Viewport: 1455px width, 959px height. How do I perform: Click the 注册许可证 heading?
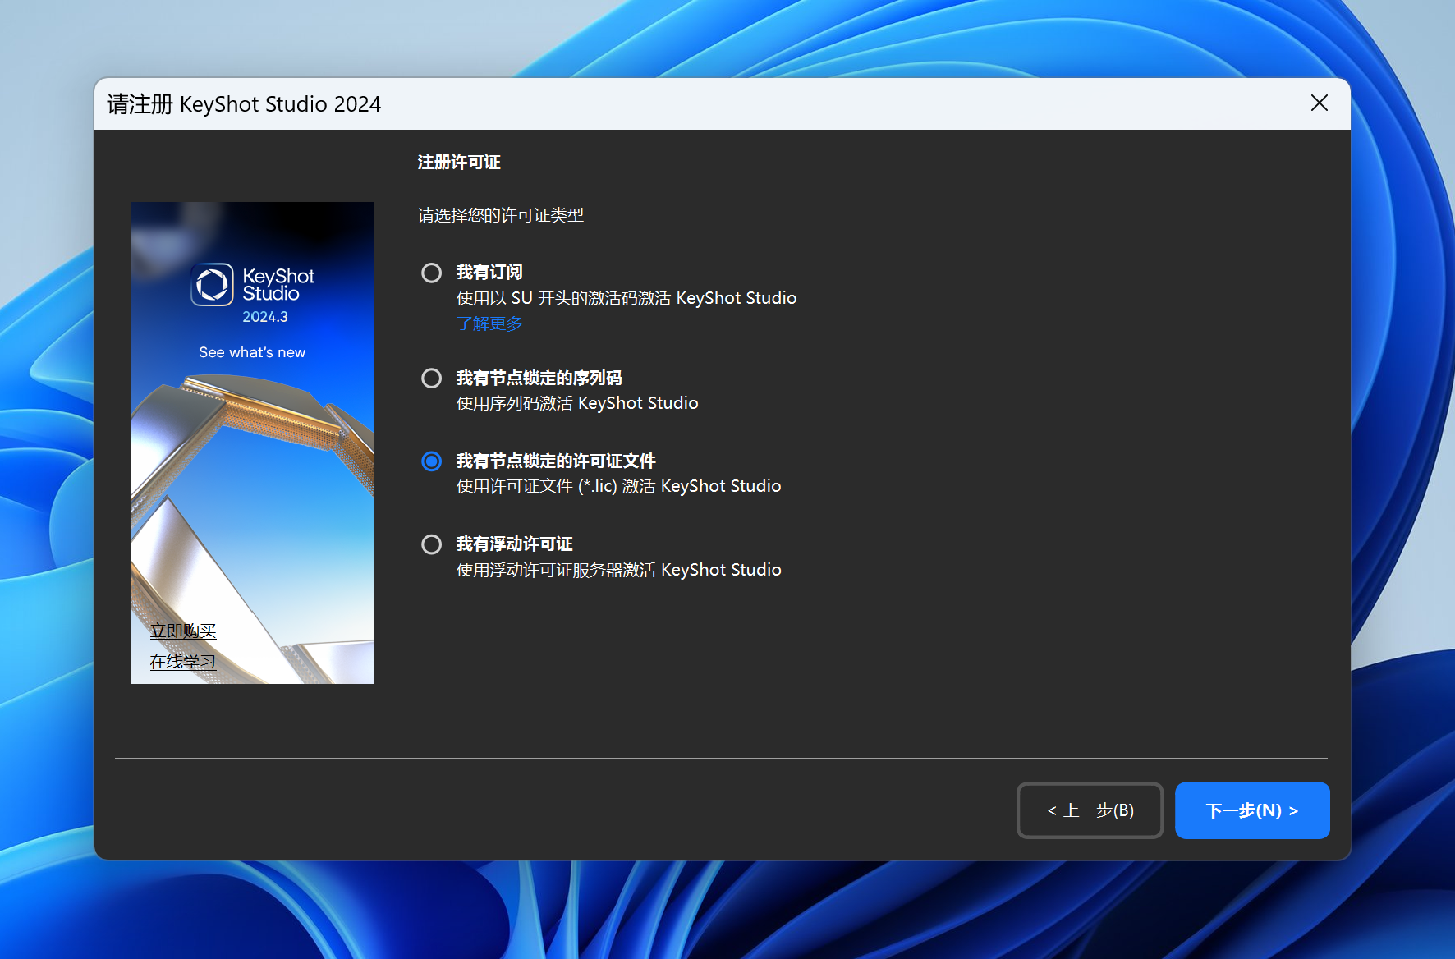coord(459,163)
